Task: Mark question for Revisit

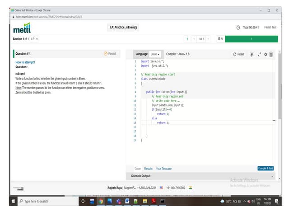Action: click(x=110, y=53)
